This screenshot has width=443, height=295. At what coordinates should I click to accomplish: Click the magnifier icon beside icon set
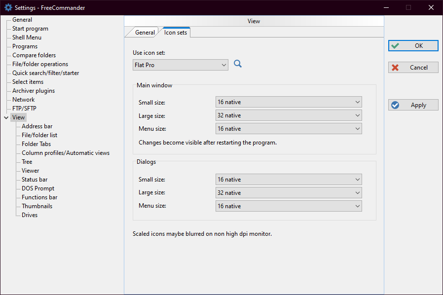click(238, 64)
